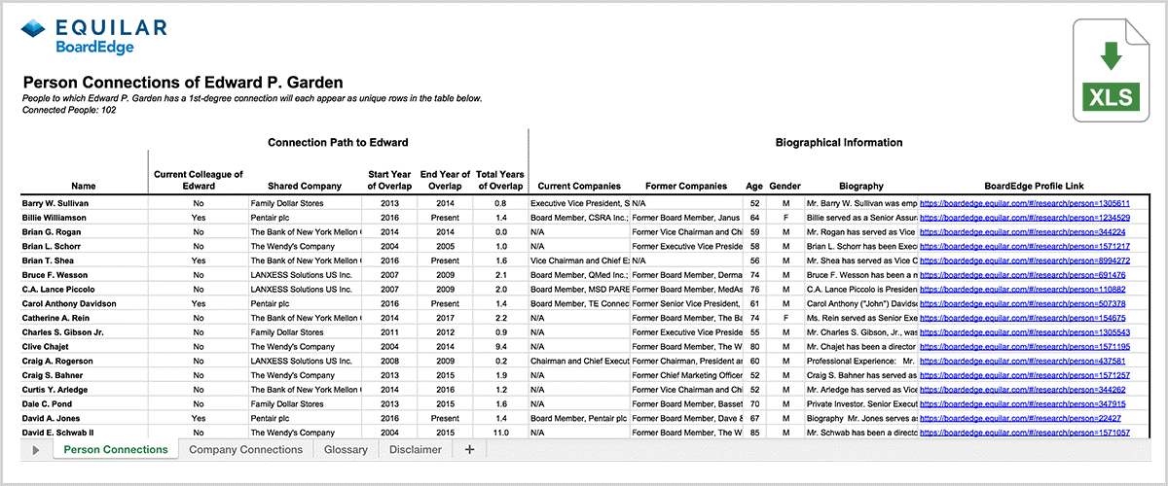Click the sheet navigation arrow at bottom left
This screenshot has width=1168, height=486.
pos(36,449)
